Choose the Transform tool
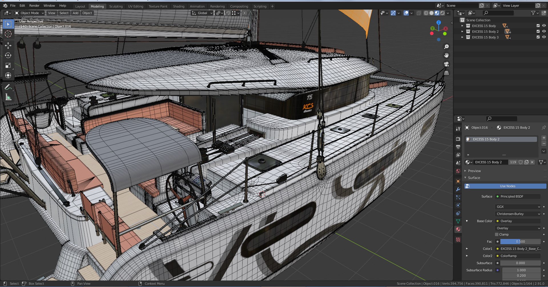548x287 pixels. coord(8,75)
